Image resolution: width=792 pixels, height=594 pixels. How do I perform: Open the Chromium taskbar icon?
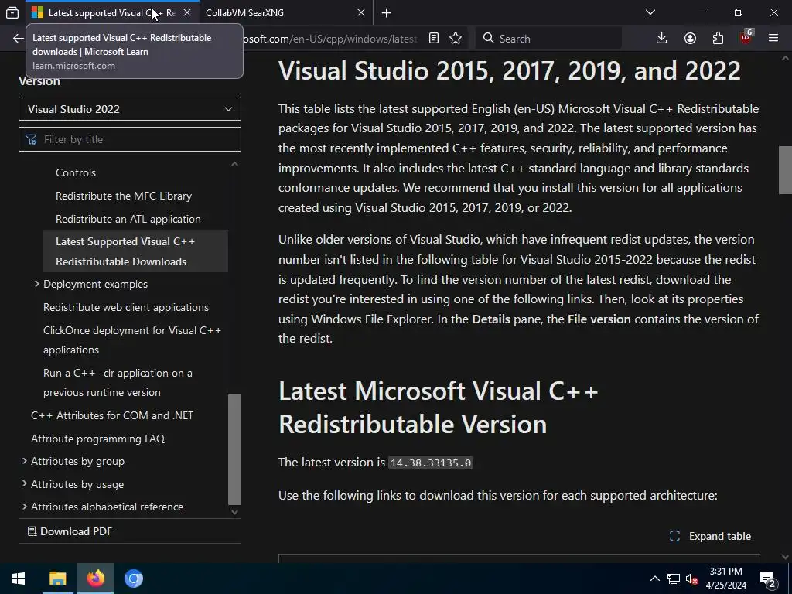pos(134,579)
